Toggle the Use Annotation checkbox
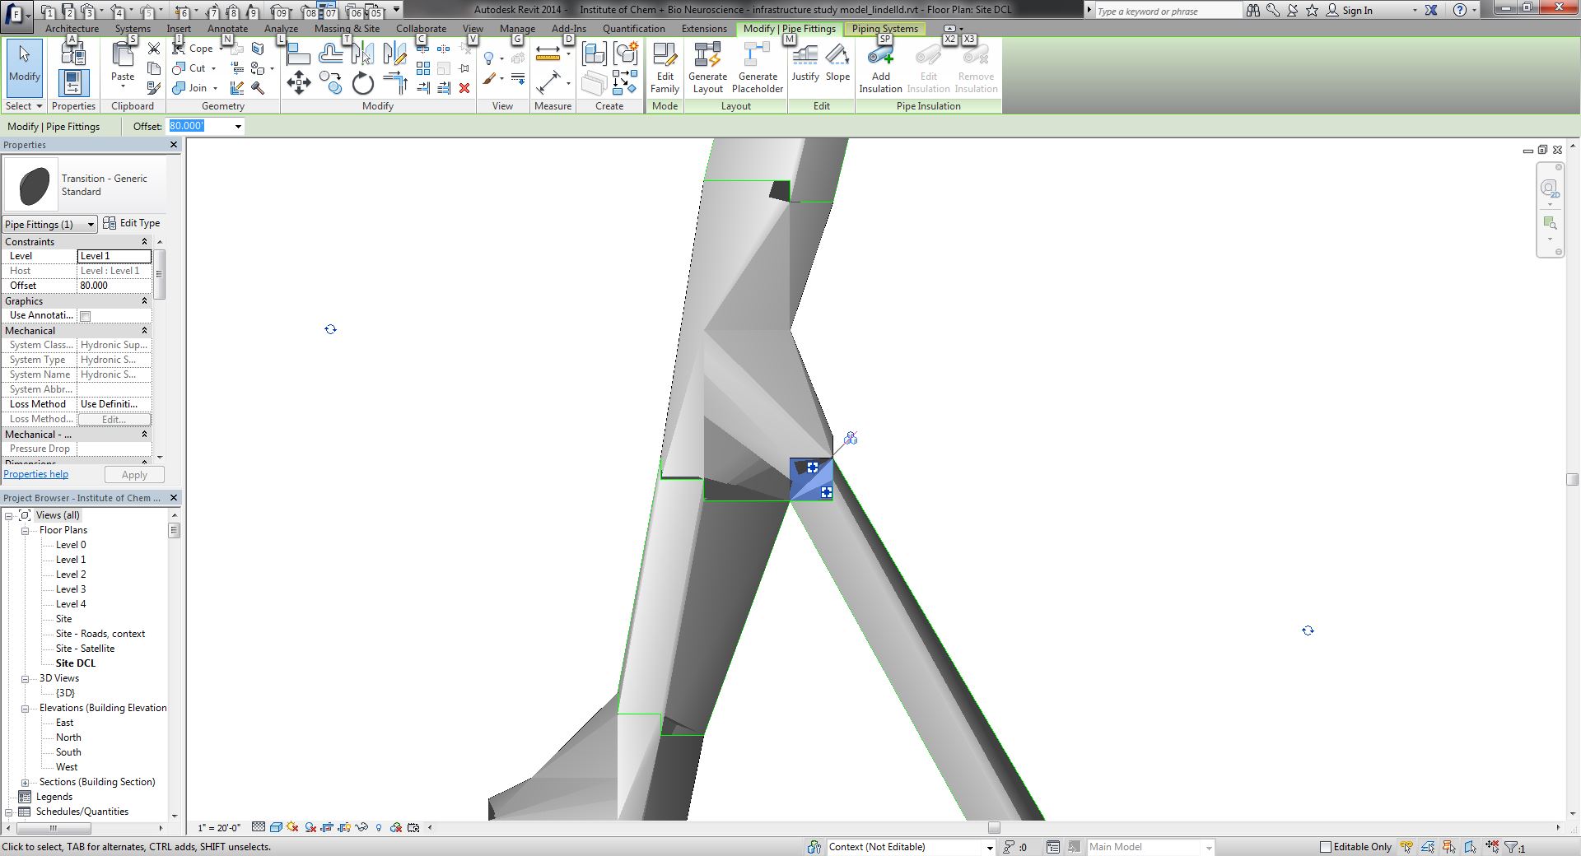 coord(86,316)
